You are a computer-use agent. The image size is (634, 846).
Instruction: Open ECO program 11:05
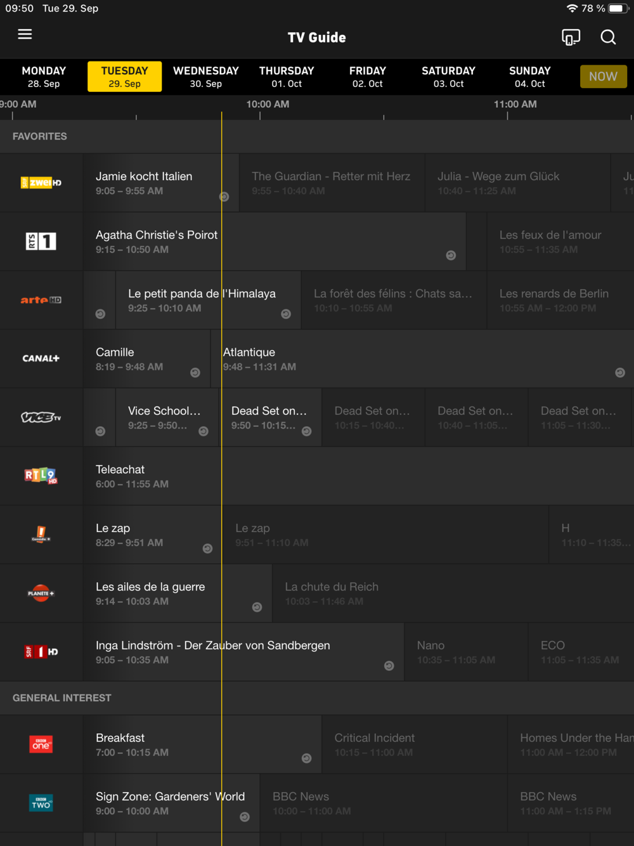581,652
